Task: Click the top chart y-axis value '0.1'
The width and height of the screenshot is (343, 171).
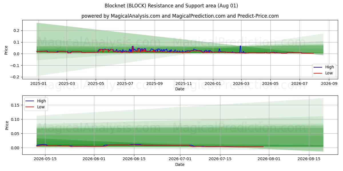Action: 17,42
